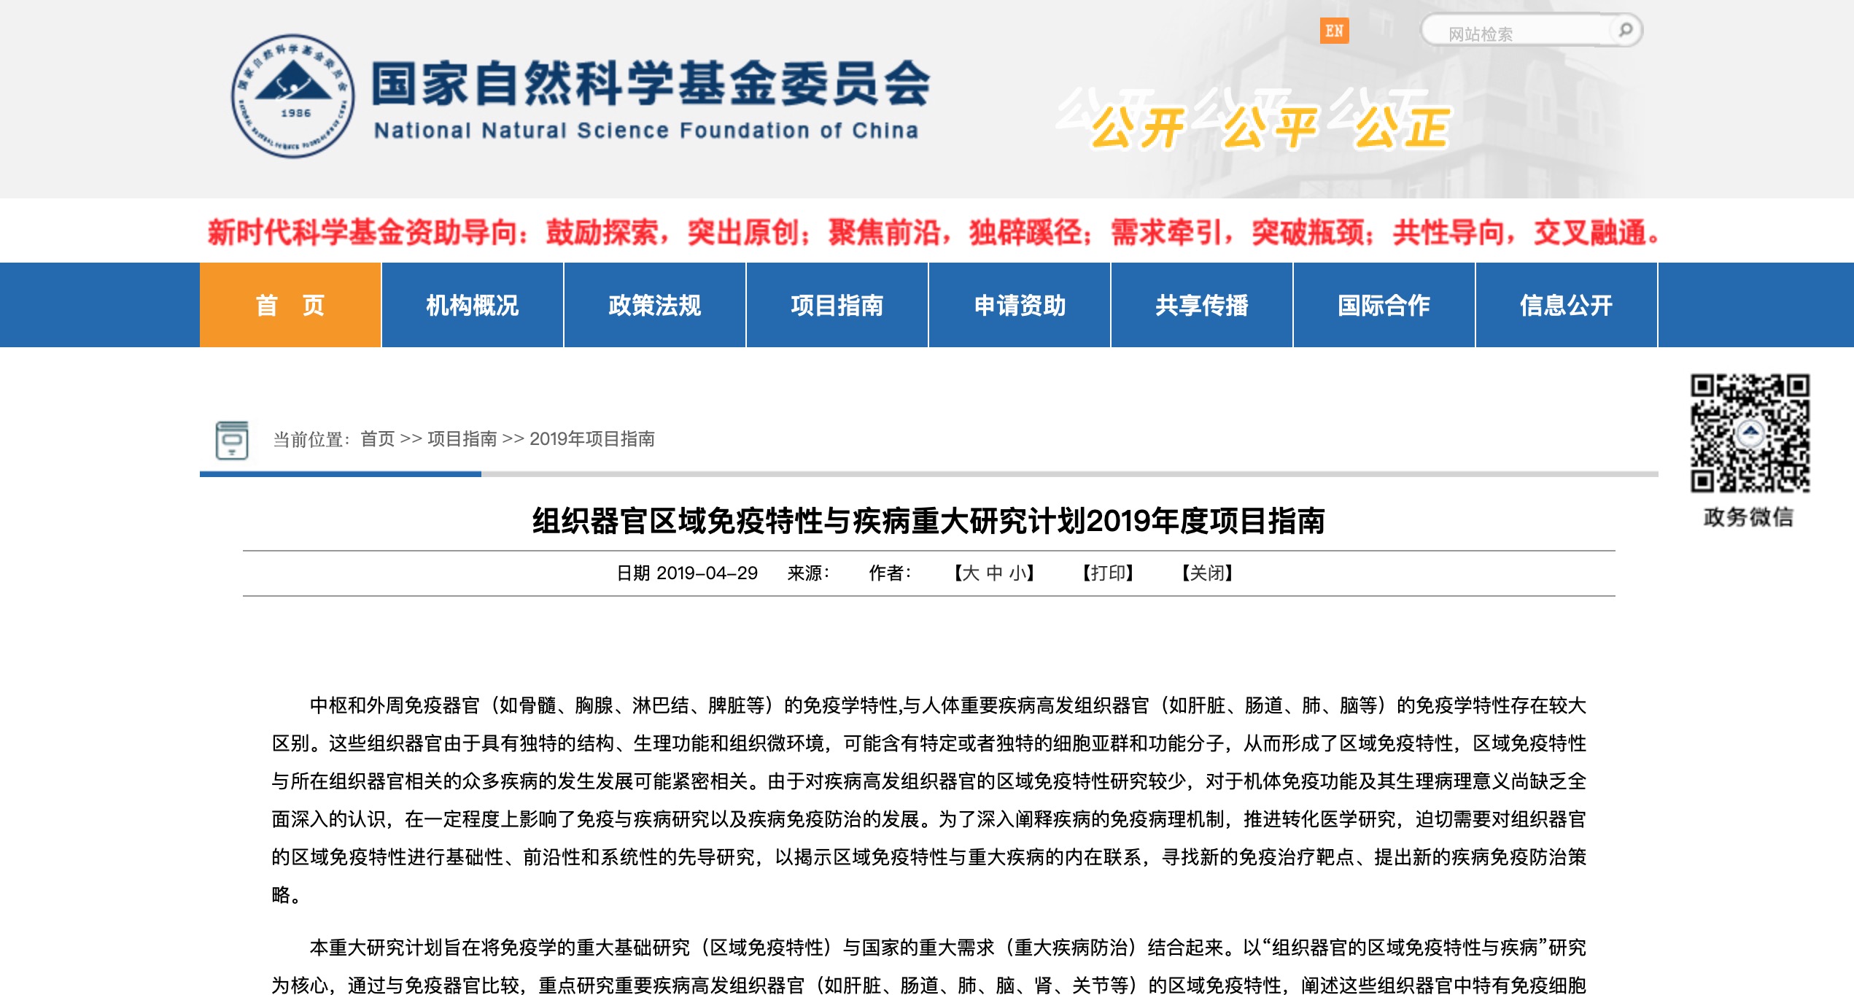Image resolution: width=1854 pixels, height=995 pixels.
Task: Open the 机构概况 menu
Action: click(x=473, y=305)
